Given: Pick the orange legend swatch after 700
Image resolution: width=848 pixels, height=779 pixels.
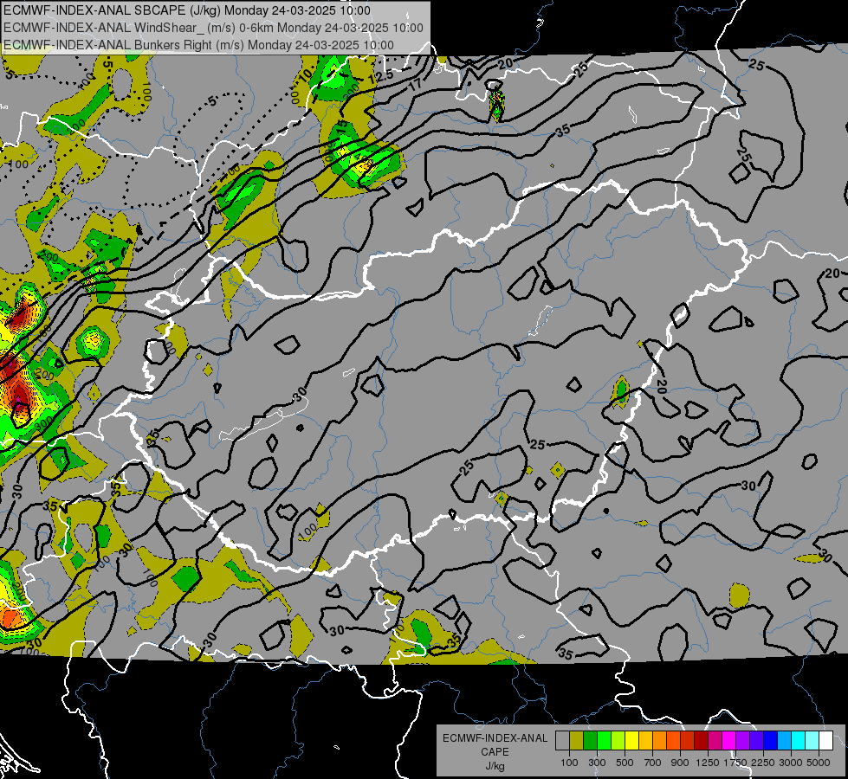Looking at the screenshot, I should point(660,741).
